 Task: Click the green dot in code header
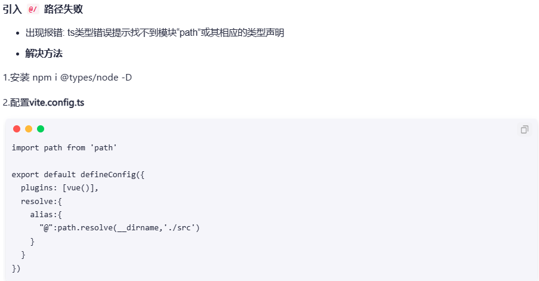41,129
